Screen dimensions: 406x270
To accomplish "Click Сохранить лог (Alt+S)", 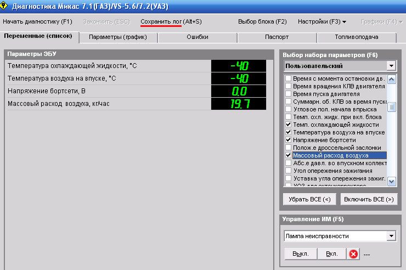I will (170, 22).
